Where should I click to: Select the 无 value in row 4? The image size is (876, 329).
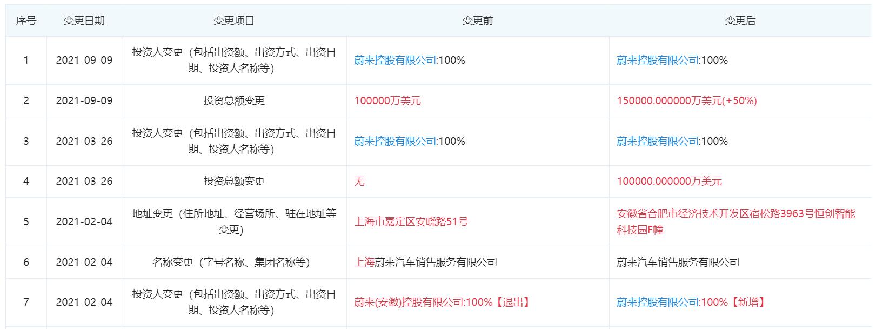coord(359,182)
